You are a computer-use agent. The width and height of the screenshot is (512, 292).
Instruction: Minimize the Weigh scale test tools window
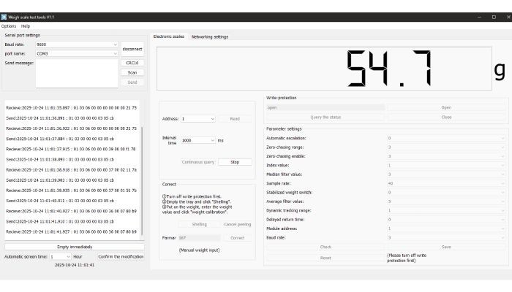click(x=479, y=17)
